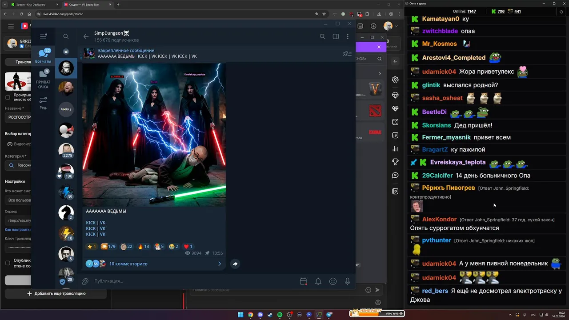
Task: Toggle the reaction with count 22
Action: pos(126,246)
